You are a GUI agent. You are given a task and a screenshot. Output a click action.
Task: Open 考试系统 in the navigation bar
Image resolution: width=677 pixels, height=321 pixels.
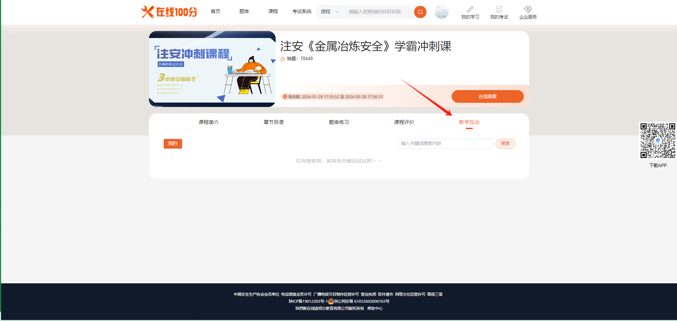click(302, 11)
